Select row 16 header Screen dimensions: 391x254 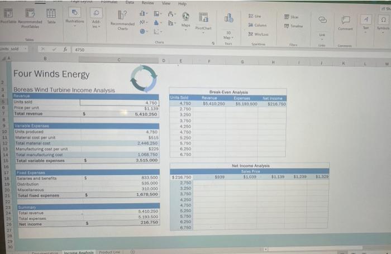[6, 166]
